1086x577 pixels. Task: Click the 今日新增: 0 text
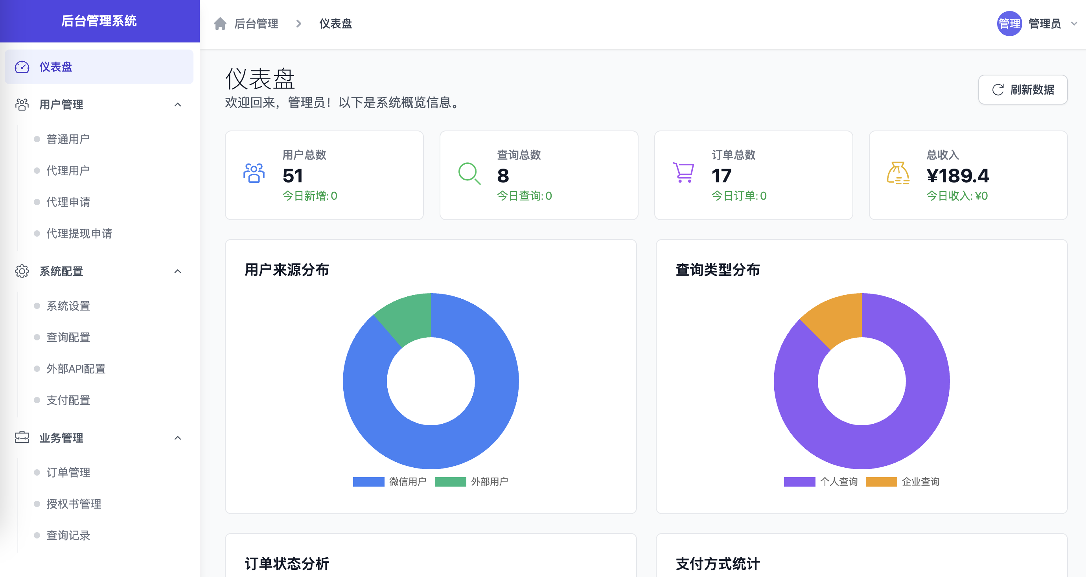pos(310,196)
